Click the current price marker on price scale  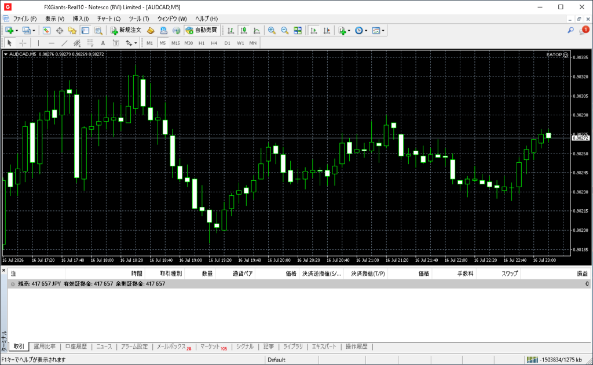580,138
